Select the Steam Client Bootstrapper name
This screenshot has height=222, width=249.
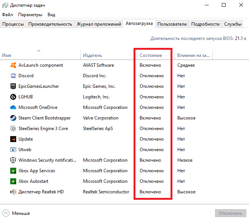[x=45, y=118]
